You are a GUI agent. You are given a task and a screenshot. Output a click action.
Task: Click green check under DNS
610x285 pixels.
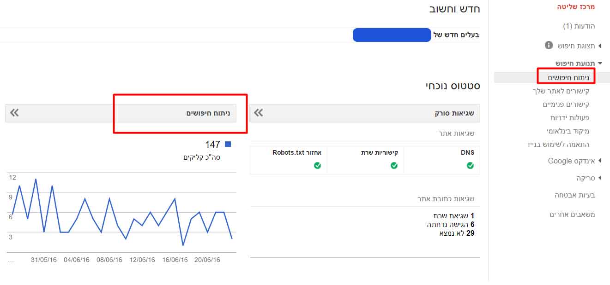click(x=470, y=166)
